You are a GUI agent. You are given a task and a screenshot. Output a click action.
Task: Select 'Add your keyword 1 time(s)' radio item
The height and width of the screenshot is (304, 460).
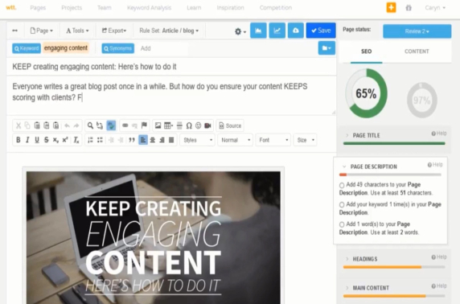point(342,205)
